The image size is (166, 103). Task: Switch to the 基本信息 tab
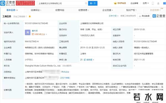pyautogui.click(x=12, y=10)
